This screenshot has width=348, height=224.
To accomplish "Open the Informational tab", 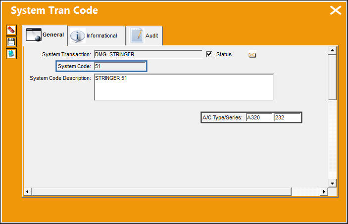I will point(97,36).
